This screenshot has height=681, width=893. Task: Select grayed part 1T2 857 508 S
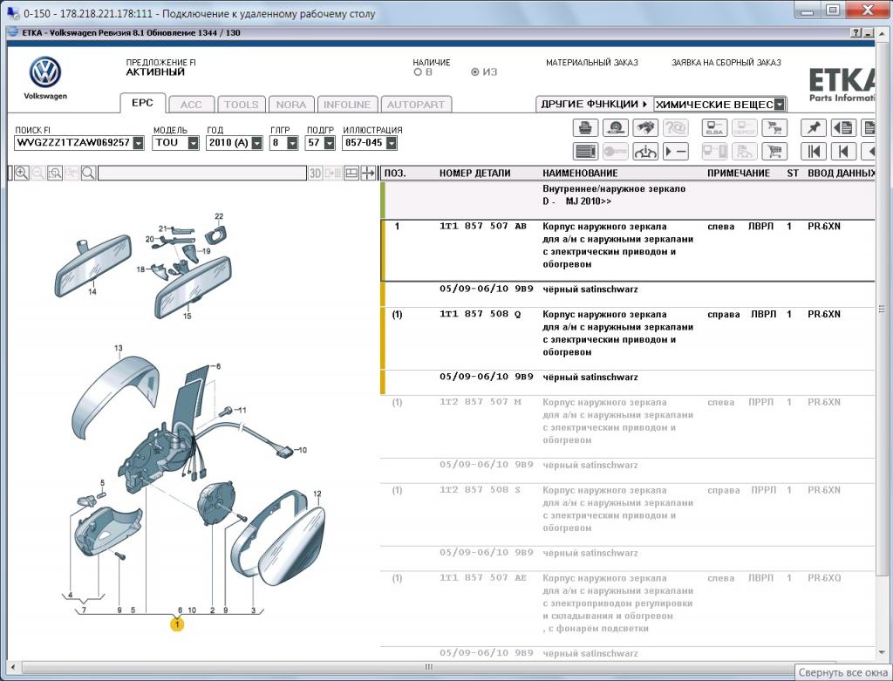coord(481,490)
